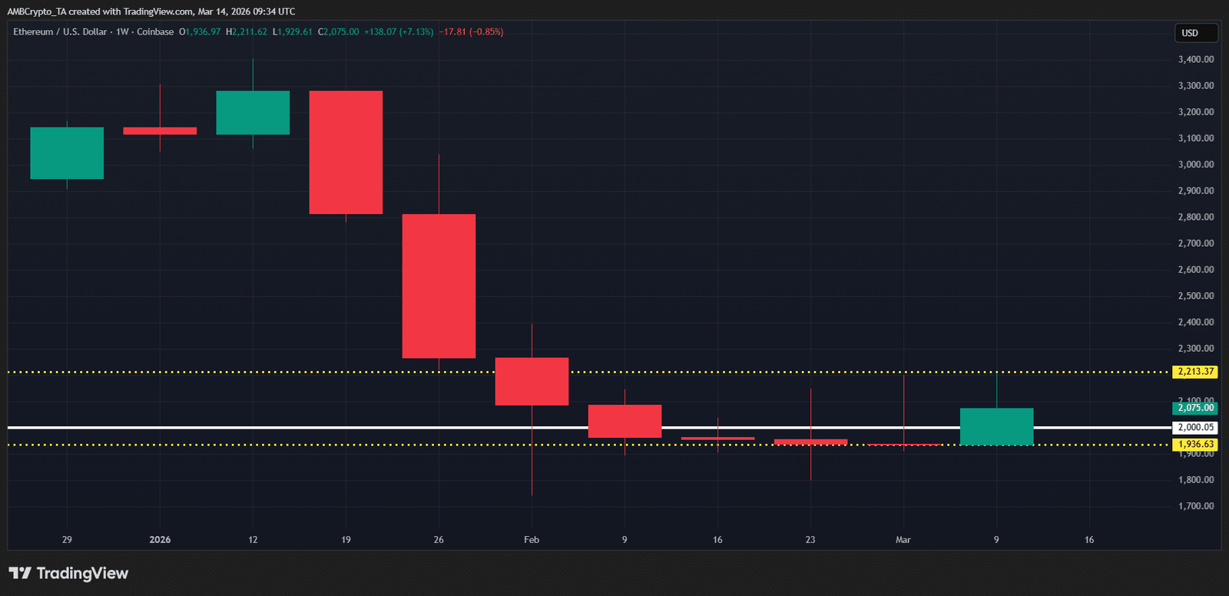Click the 3,400.00 price axis label

pyautogui.click(x=1196, y=59)
